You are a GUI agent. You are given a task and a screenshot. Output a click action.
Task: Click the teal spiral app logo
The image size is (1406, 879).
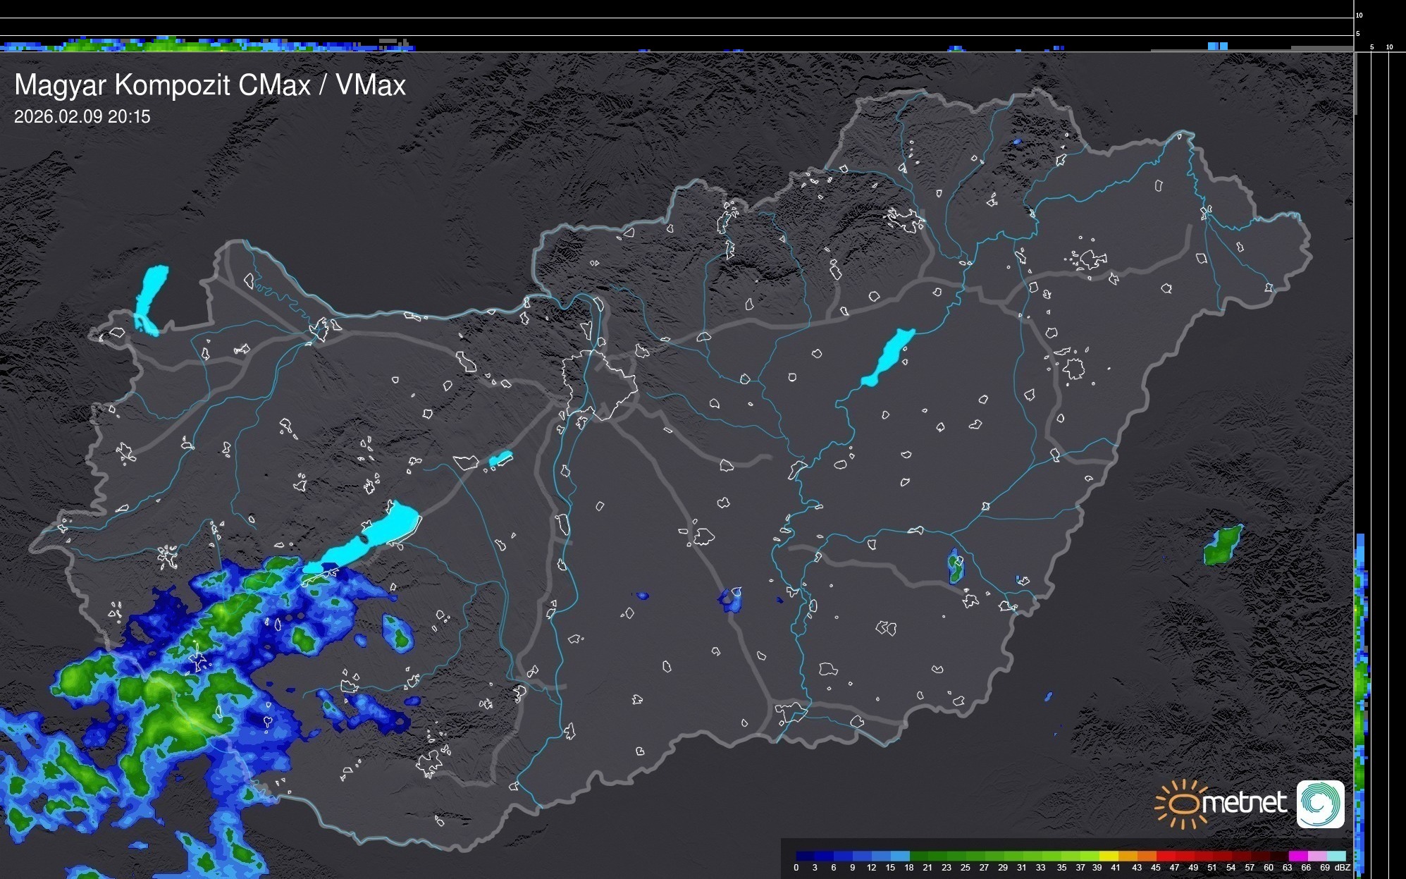coord(1320,804)
